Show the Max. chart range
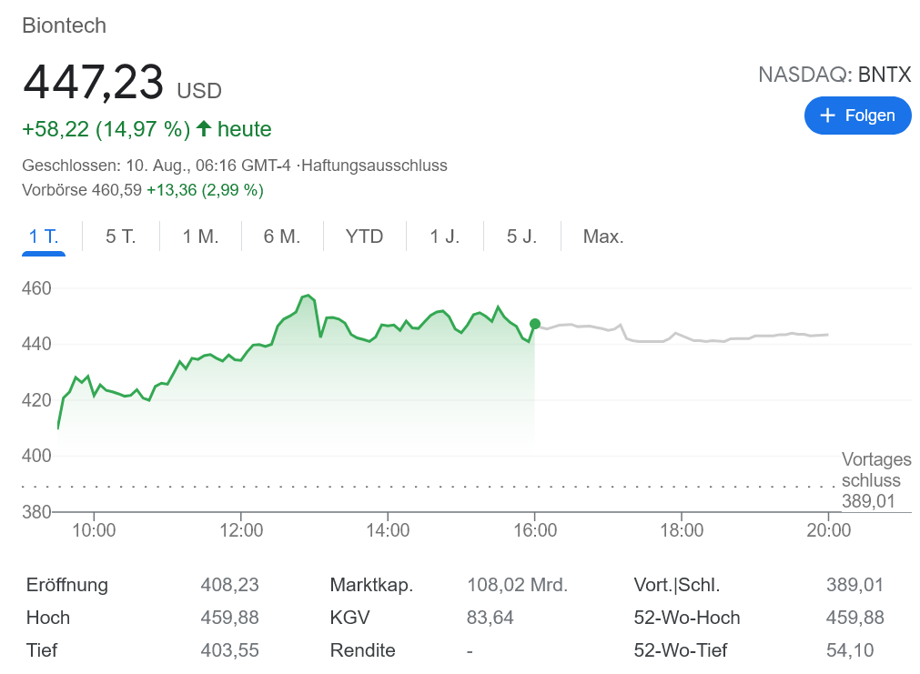The height and width of the screenshot is (674, 920). click(603, 236)
